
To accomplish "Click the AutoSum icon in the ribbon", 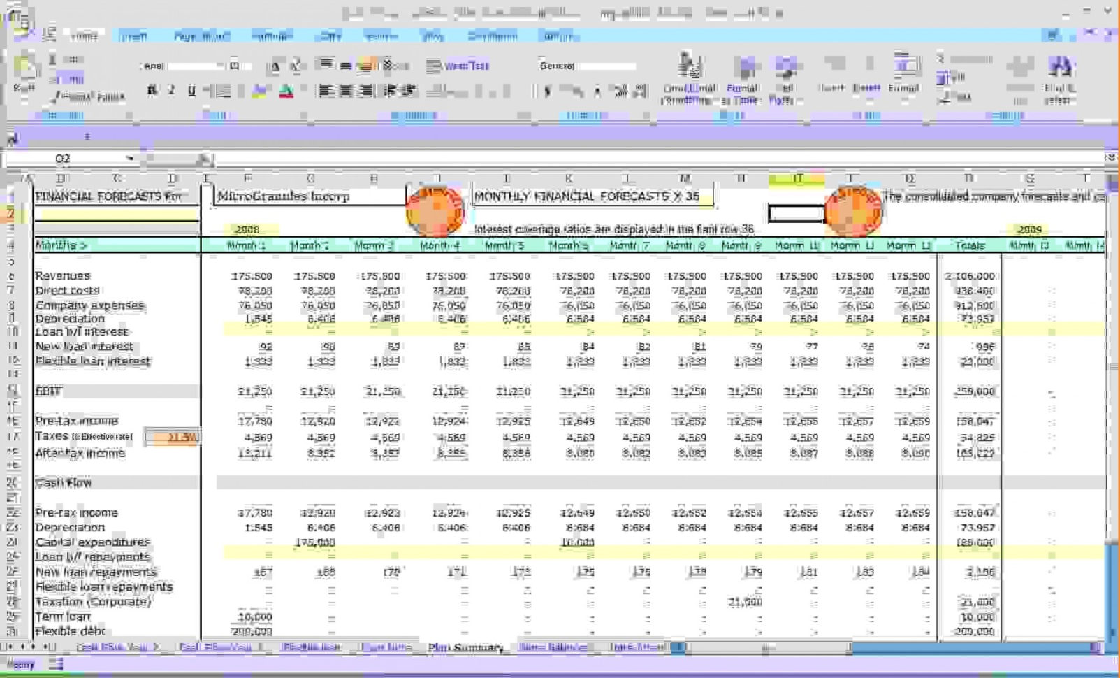I will pos(939,59).
